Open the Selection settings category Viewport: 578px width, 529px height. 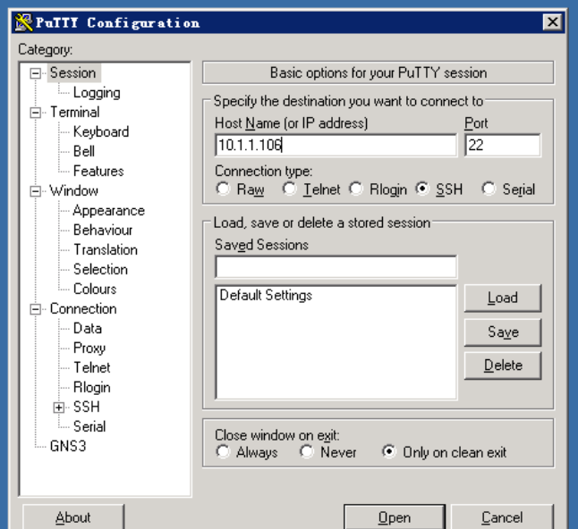100,270
